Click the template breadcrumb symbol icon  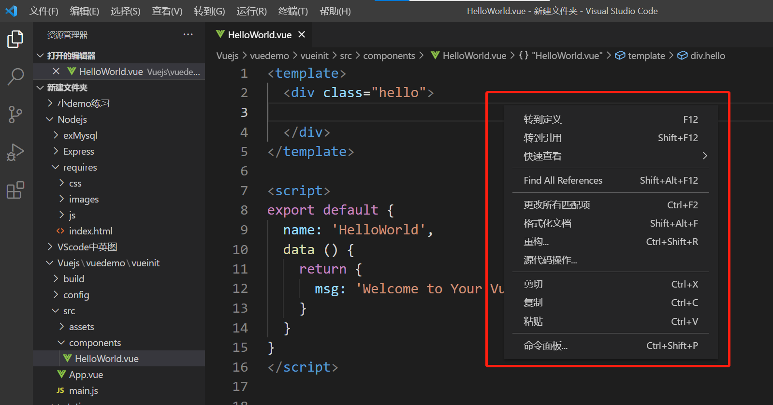click(x=620, y=56)
